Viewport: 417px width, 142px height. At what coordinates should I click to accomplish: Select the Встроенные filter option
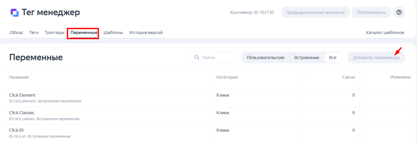[x=306, y=58]
